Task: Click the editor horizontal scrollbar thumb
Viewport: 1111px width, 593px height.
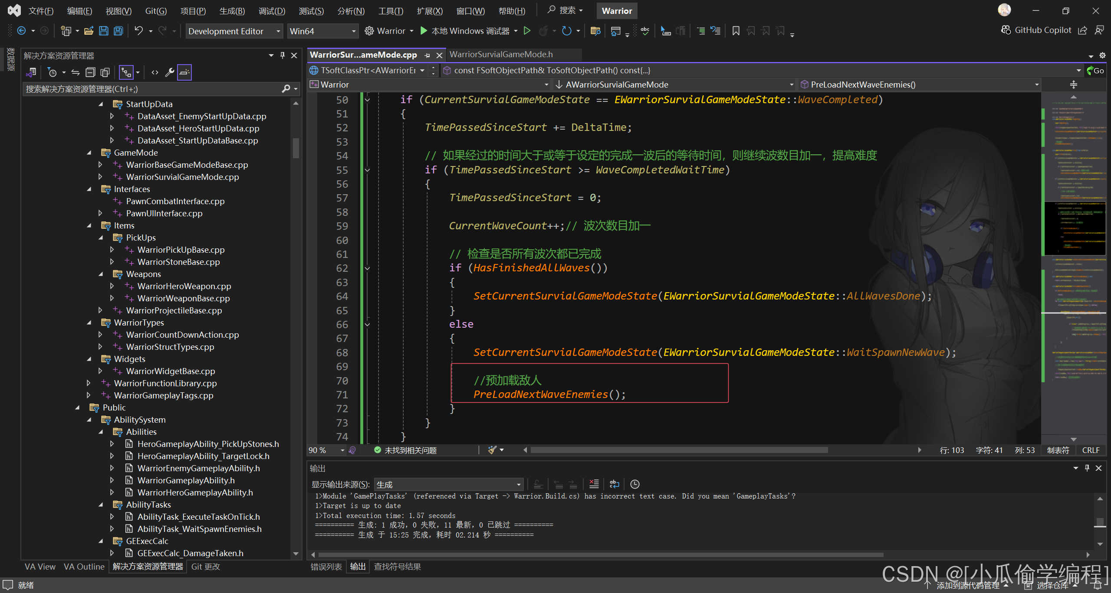Action: tap(678, 450)
